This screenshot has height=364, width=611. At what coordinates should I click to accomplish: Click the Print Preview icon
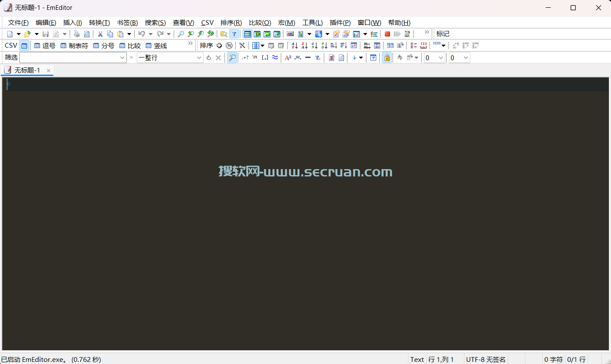point(87,34)
